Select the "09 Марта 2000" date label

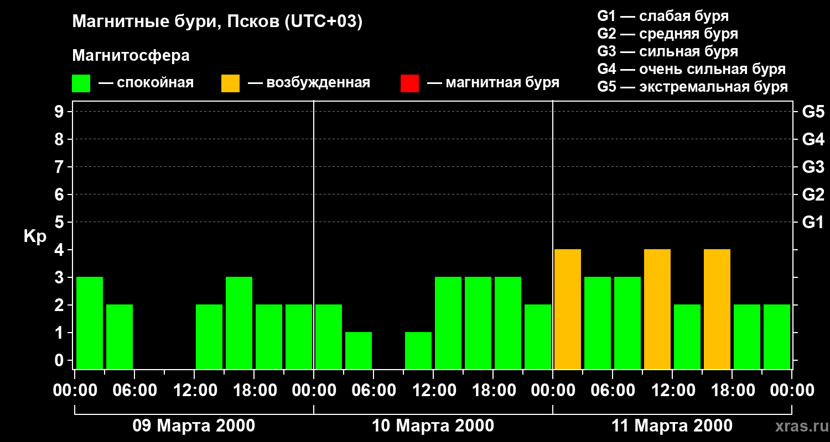[194, 426]
